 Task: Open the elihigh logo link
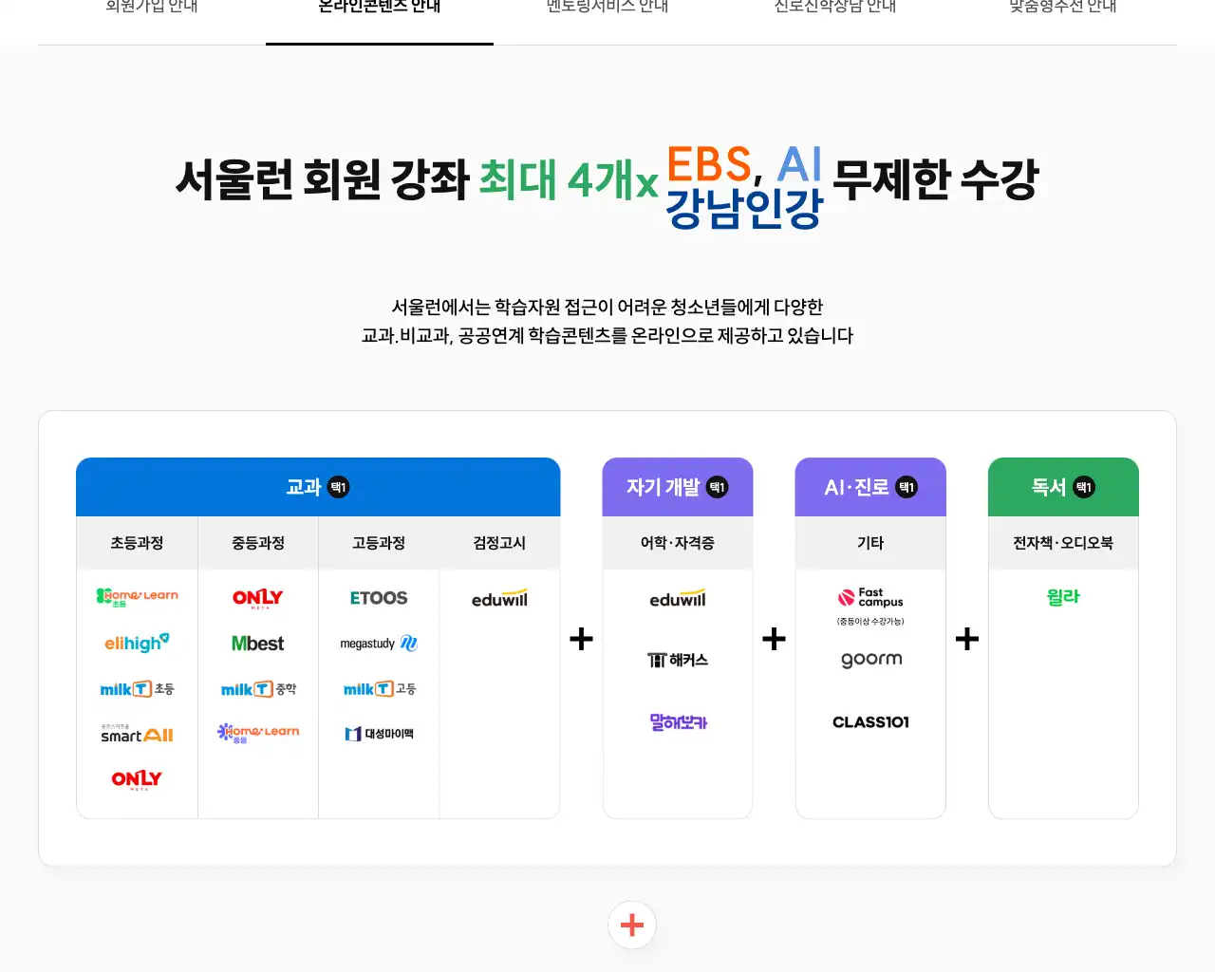(137, 643)
